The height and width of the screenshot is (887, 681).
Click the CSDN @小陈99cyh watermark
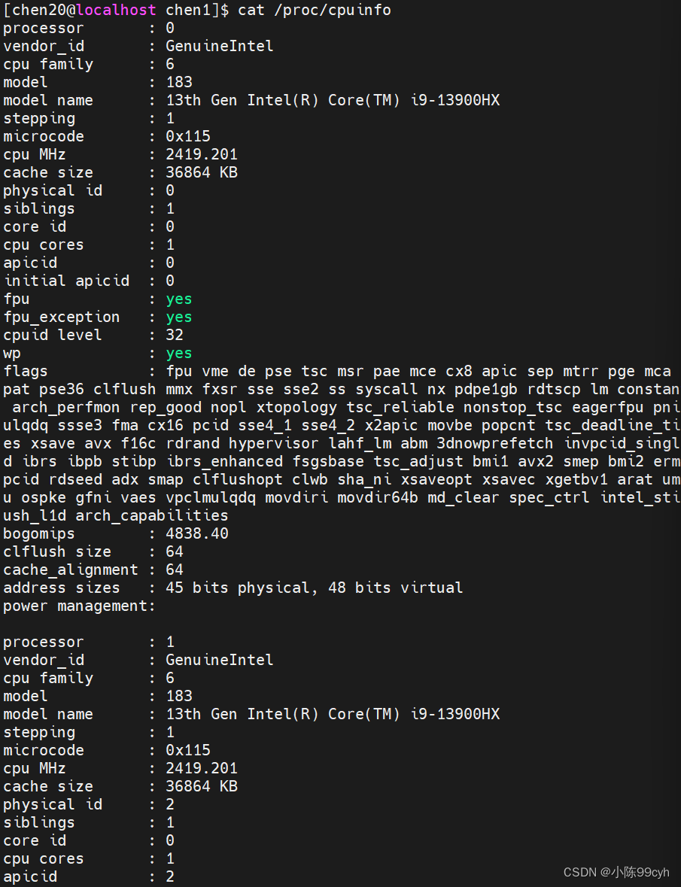[x=616, y=872]
